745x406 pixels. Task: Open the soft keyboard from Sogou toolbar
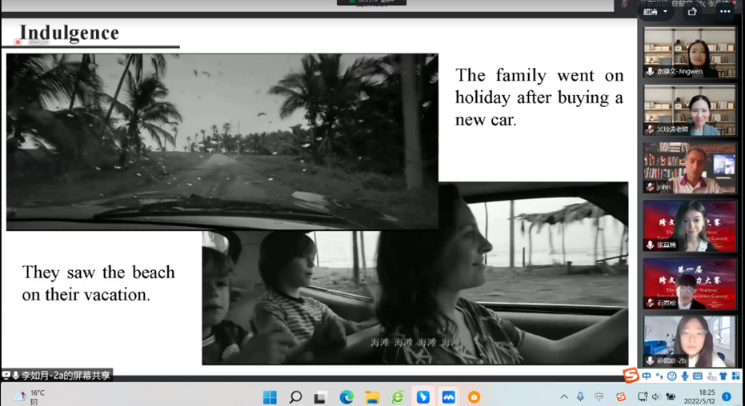click(x=698, y=376)
